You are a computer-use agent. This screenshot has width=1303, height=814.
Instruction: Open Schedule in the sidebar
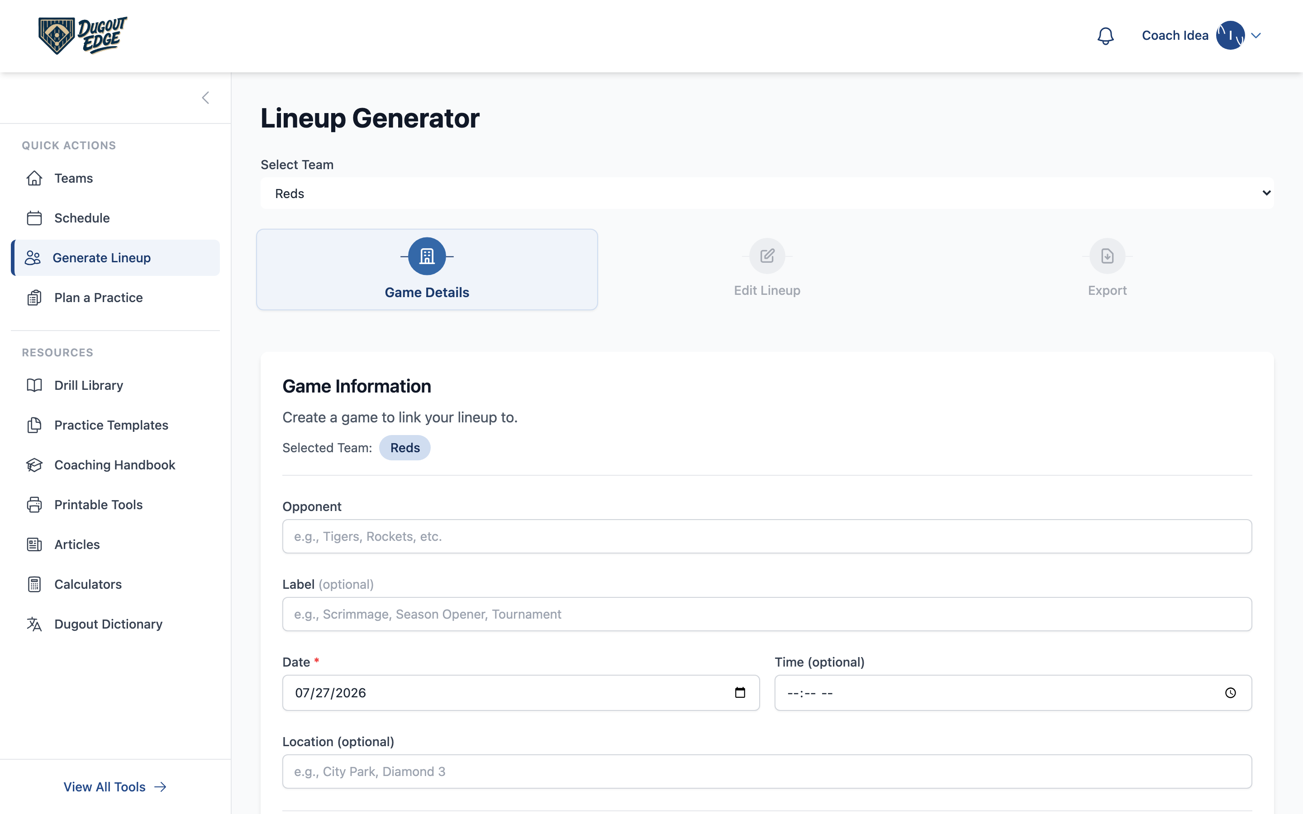coord(115,218)
